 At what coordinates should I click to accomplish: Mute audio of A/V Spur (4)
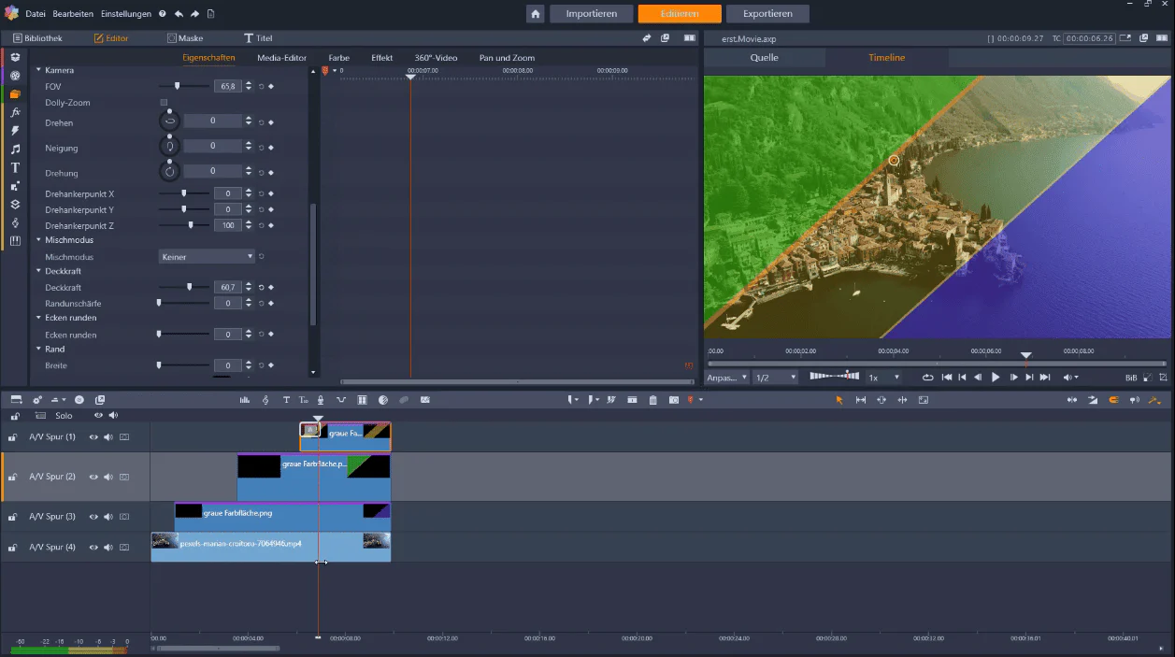pyautogui.click(x=108, y=548)
